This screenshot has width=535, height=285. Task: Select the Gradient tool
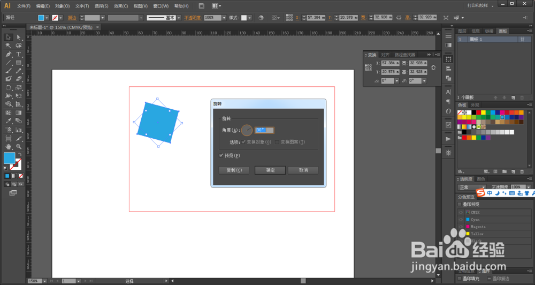pyautogui.click(x=19, y=112)
